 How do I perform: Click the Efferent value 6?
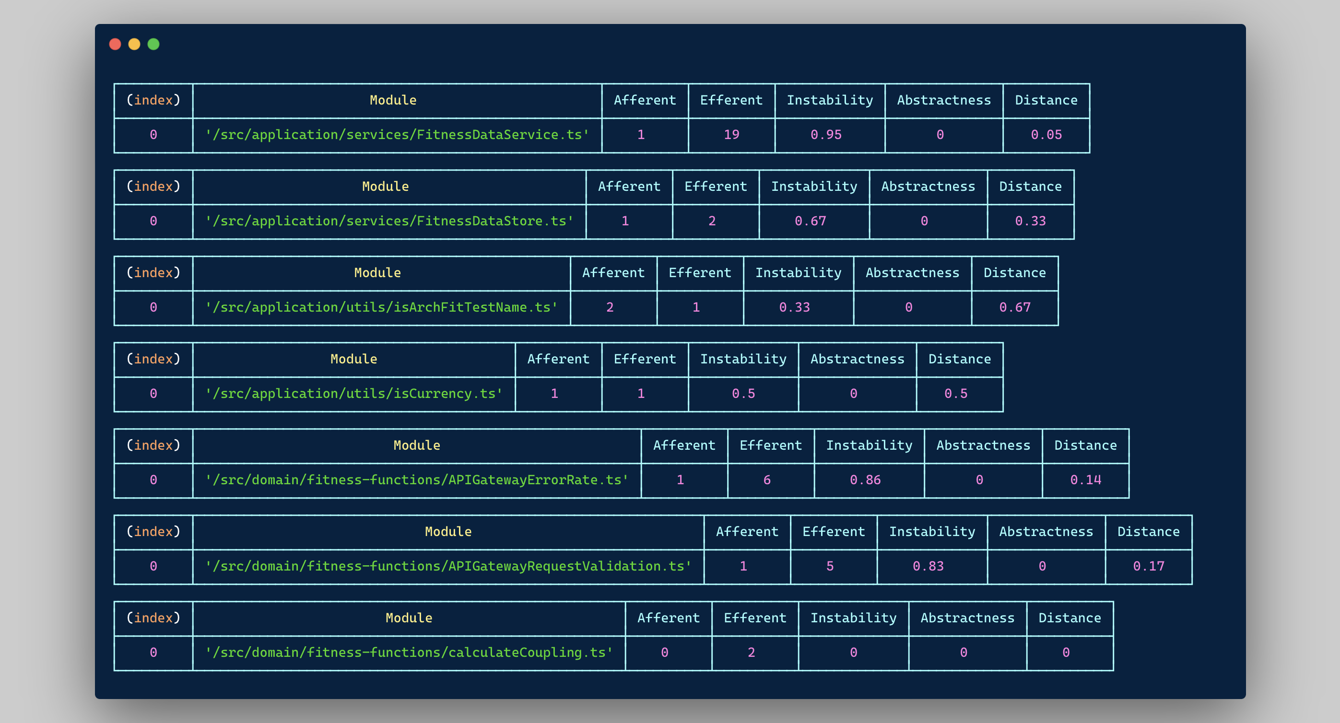tap(767, 480)
